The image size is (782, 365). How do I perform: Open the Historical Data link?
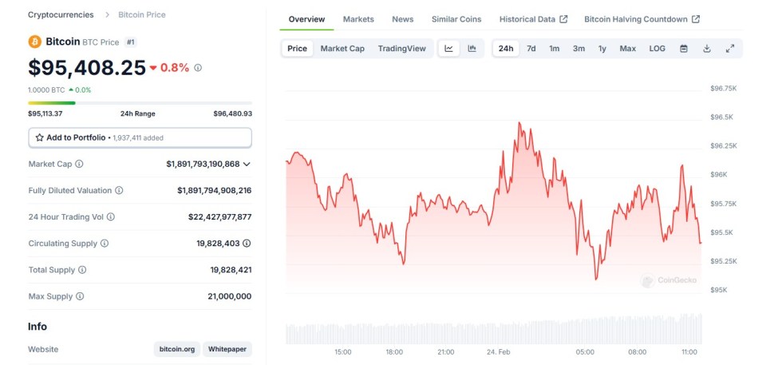pyautogui.click(x=533, y=19)
